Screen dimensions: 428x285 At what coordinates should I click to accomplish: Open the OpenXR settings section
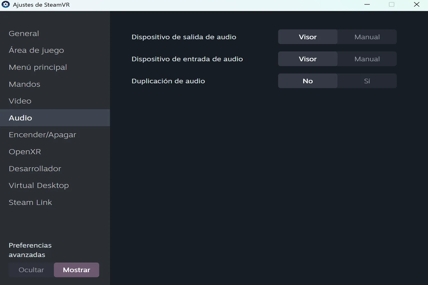click(55, 152)
